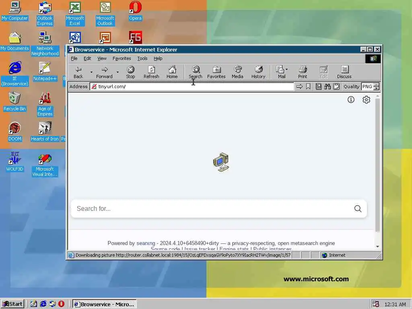Launch Internet Explorer from the Quick Launch bar
The image size is (412, 309).
pos(43,304)
